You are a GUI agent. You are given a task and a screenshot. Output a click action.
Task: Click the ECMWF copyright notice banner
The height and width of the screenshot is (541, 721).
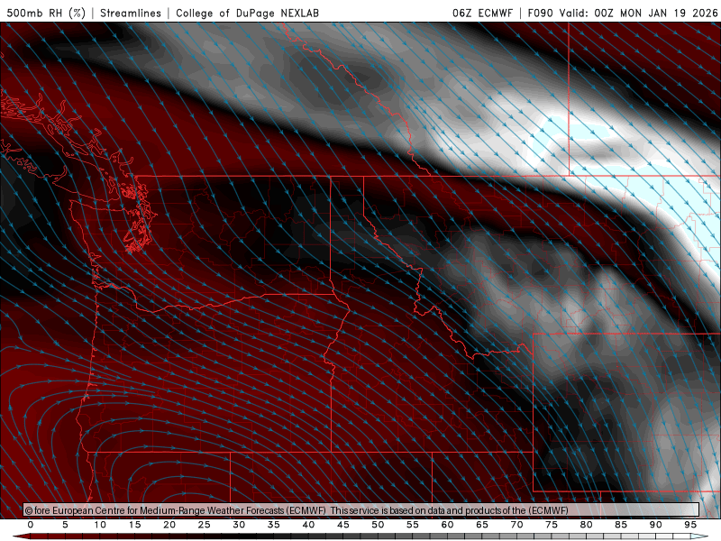361,509
